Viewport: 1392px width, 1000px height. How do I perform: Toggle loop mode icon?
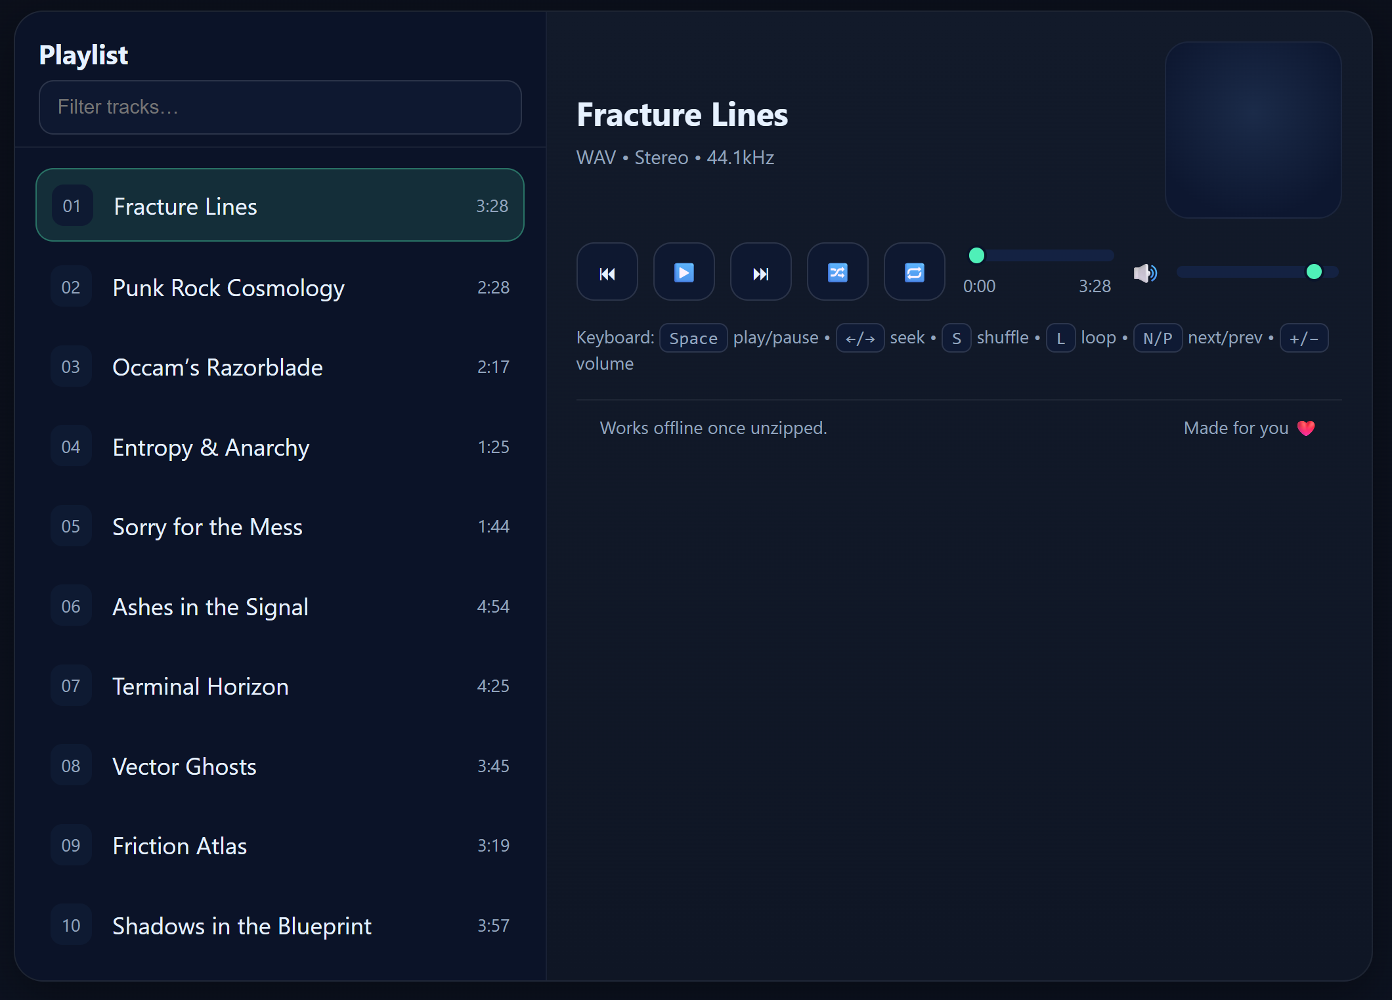point(914,272)
